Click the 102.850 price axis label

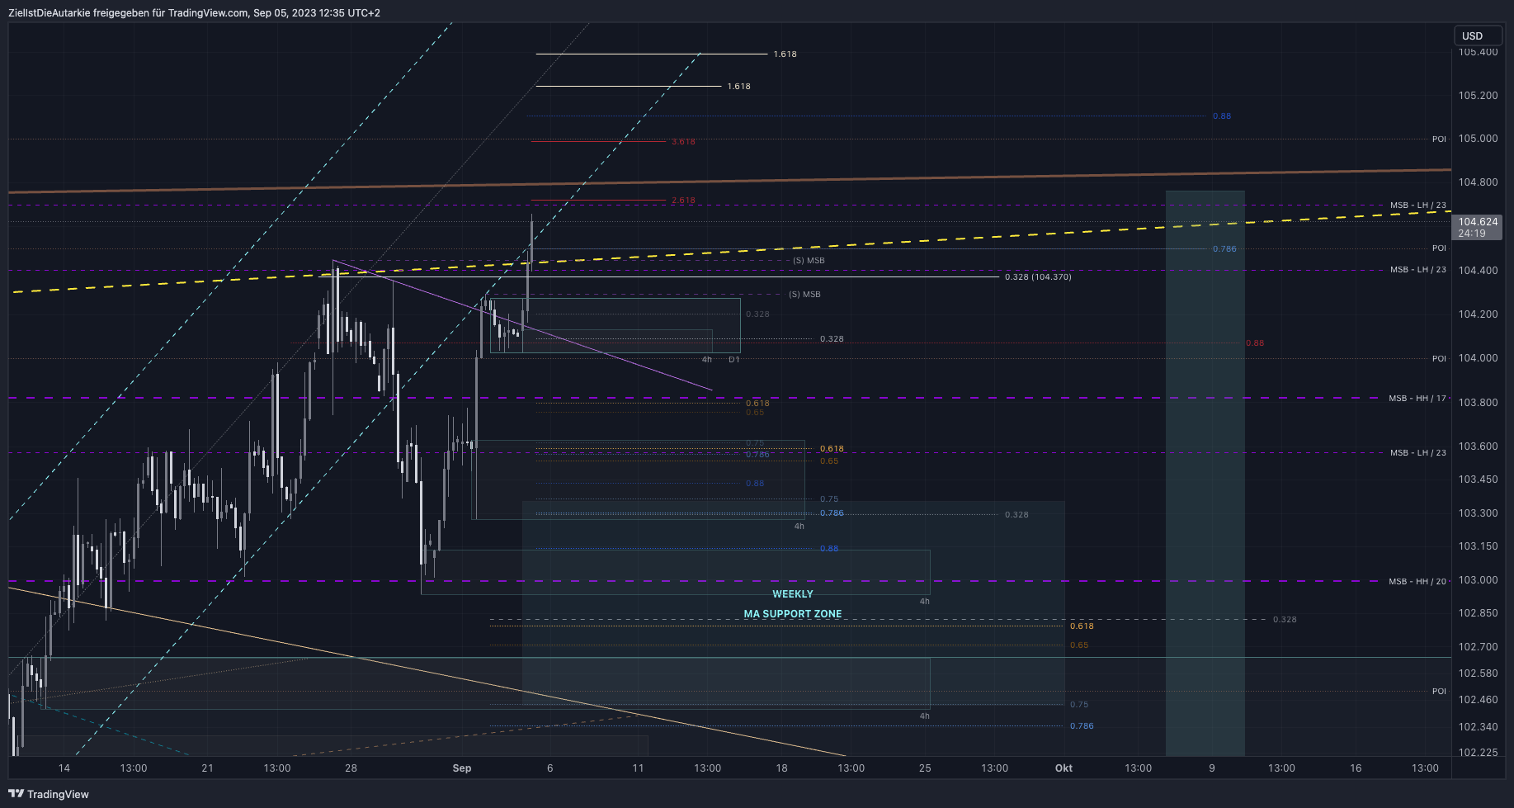[1478, 613]
